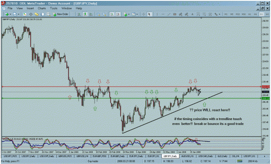
Task: Open the Window menu
Action: click(66, 8)
